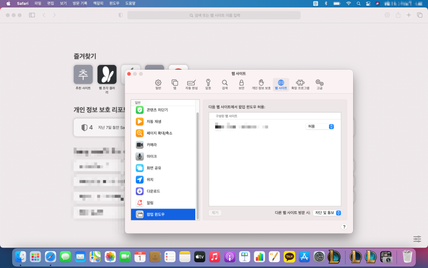Open App Store from the Dock
Screen dimensions: 428x268
tap(304, 257)
